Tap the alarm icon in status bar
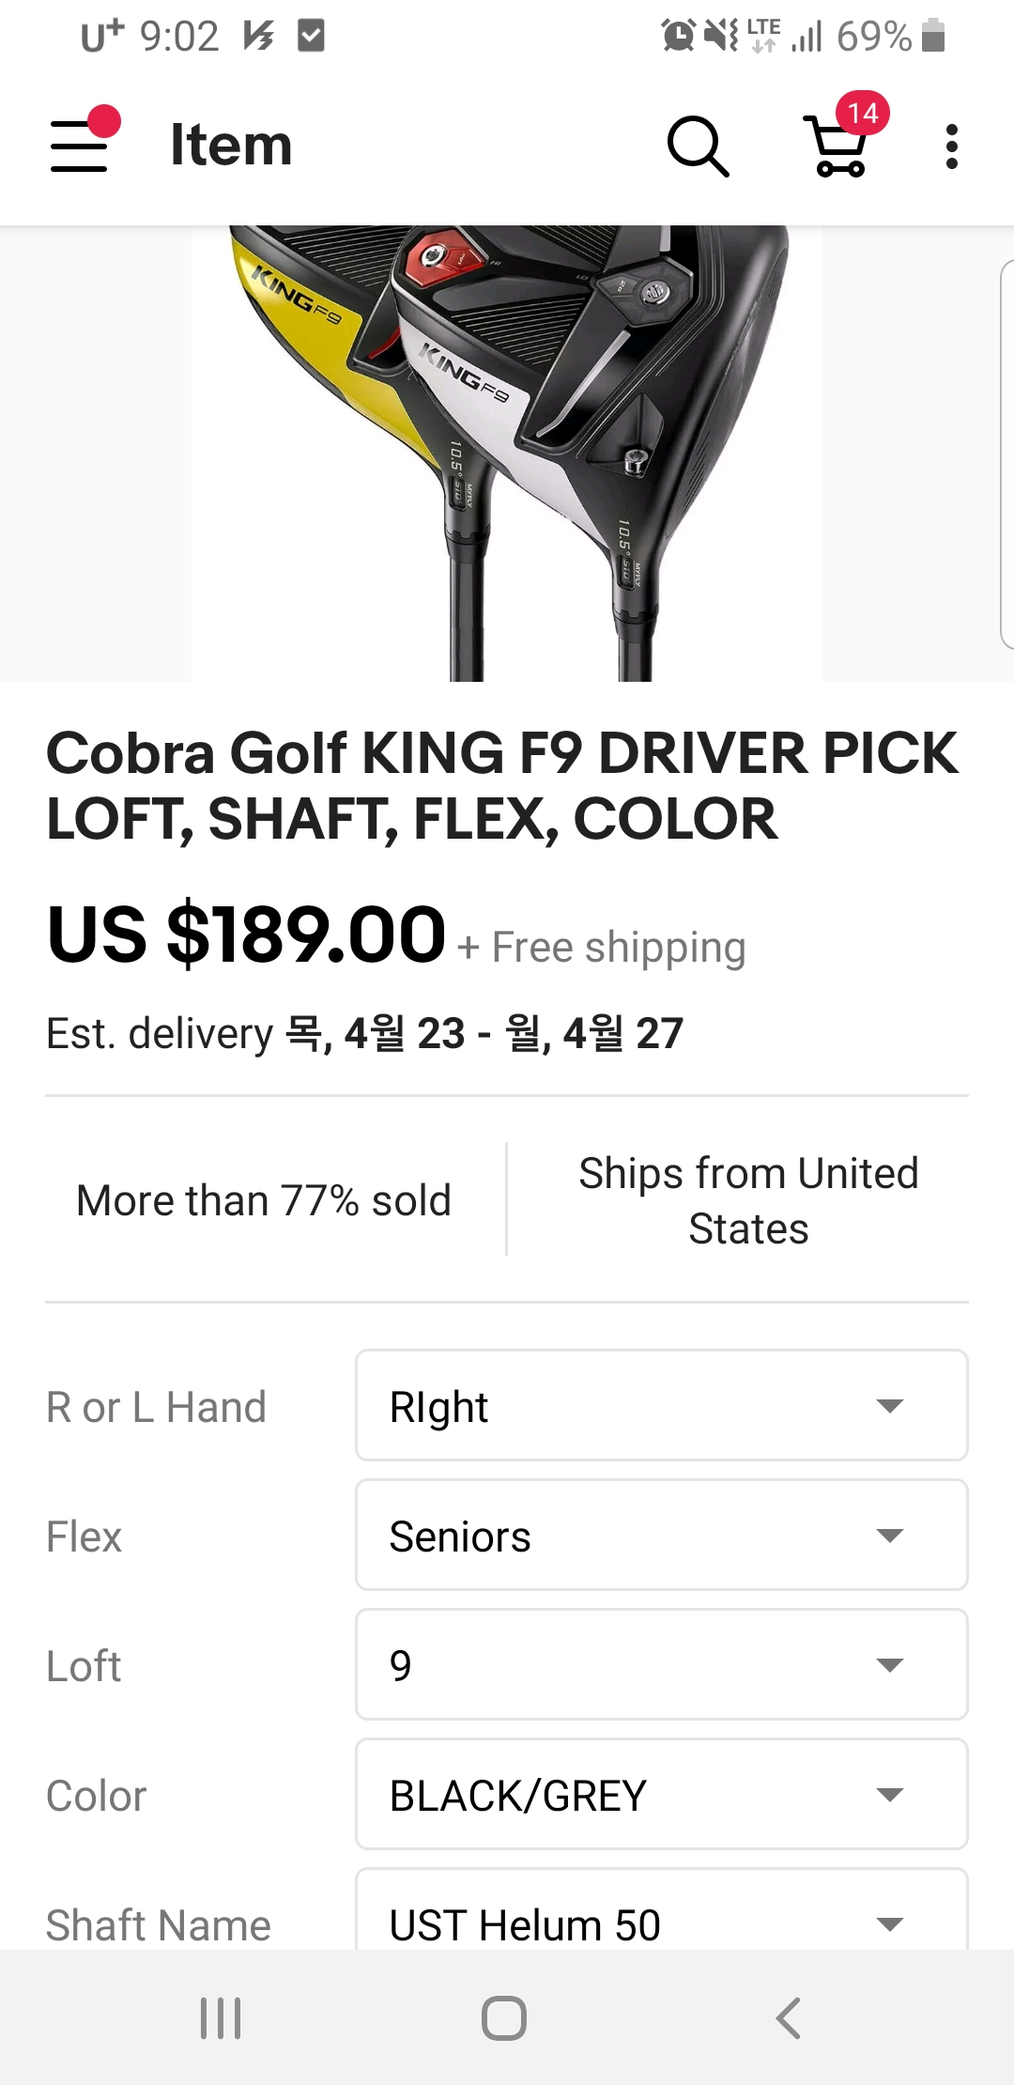The image size is (1014, 2085). 678,36
